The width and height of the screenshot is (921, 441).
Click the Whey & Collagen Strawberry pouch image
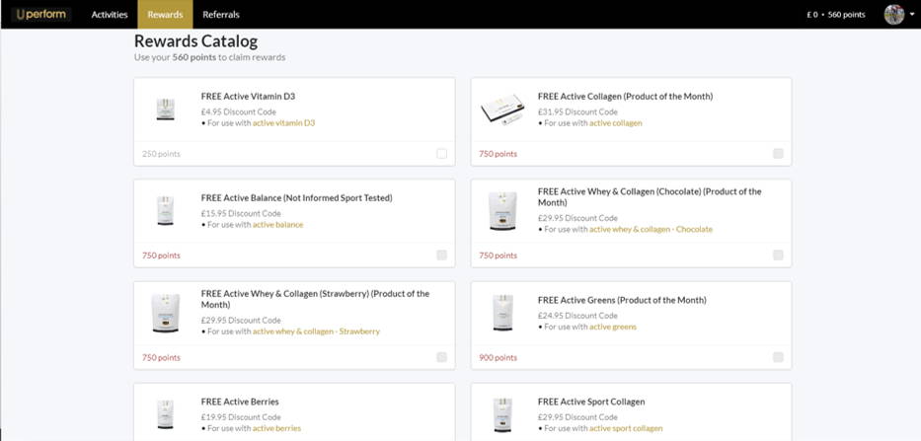165,313
